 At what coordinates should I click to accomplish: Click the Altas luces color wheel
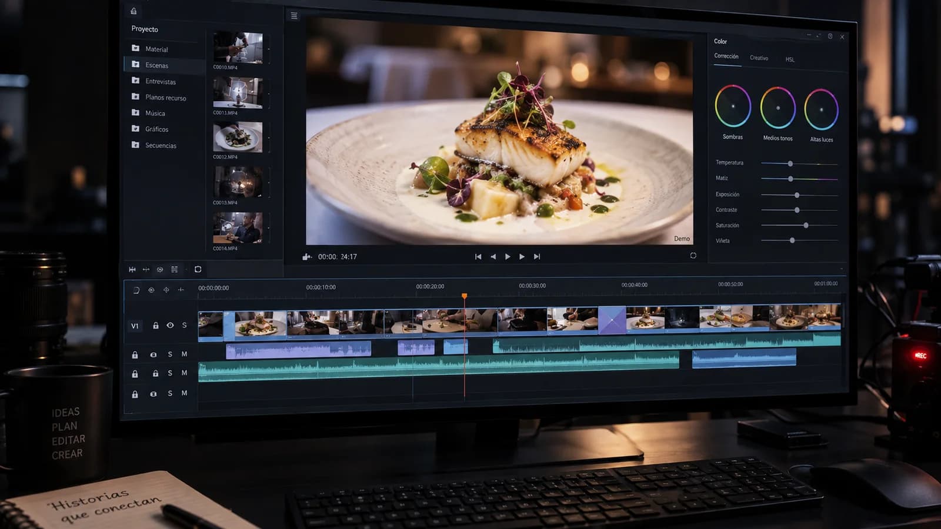tap(821, 109)
